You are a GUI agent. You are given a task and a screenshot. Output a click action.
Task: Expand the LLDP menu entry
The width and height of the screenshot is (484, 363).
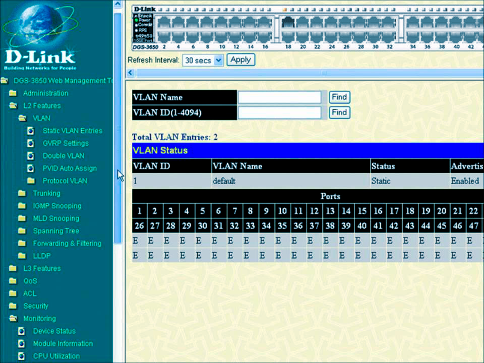pyautogui.click(x=42, y=256)
